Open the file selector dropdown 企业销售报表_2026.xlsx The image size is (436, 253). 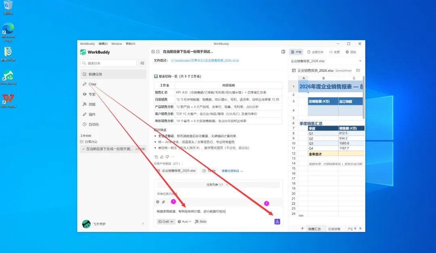coord(326,61)
